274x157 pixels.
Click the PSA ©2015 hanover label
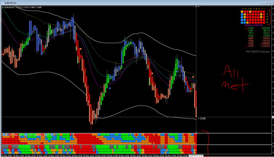pos(258,52)
